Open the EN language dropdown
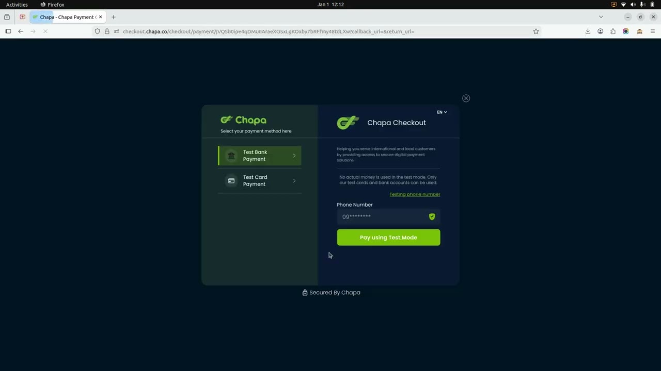 click(442, 112)
